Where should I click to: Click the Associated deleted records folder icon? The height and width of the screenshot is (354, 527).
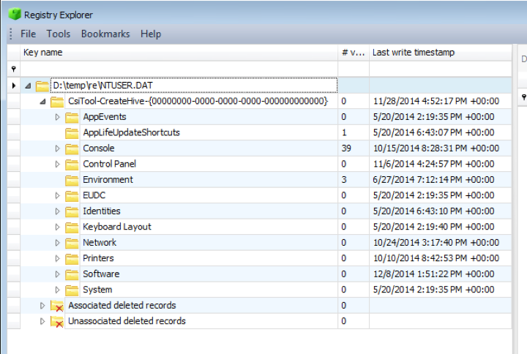tap(56, 306)
